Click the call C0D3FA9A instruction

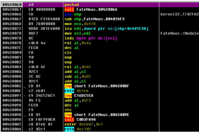pos(80,119)
